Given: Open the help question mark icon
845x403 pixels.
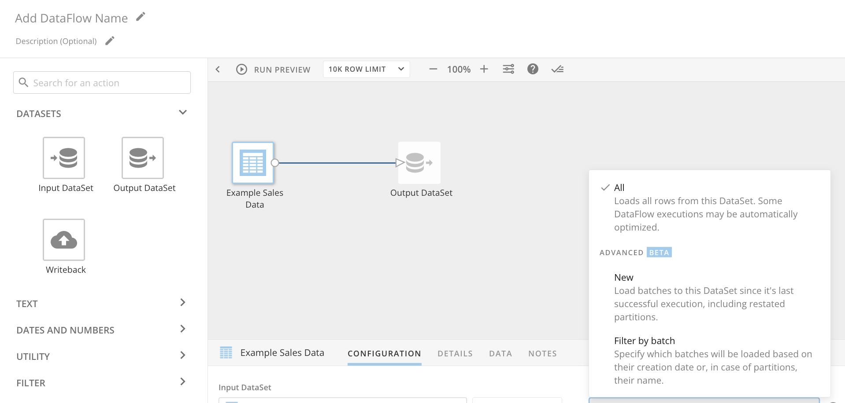Looking at the screenshot, I should point(533,69).
